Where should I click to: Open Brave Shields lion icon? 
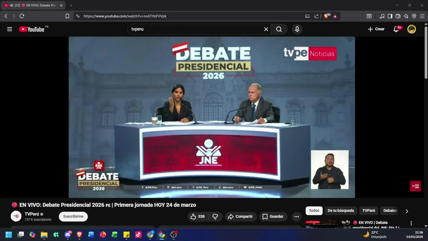(x=326, y=16)
